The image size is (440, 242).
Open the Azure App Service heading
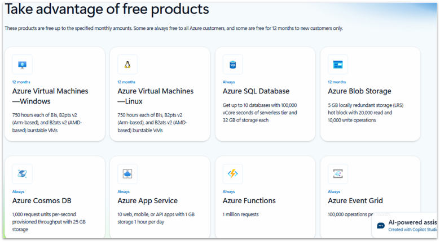pyautogui.click(x=147, y=201)
